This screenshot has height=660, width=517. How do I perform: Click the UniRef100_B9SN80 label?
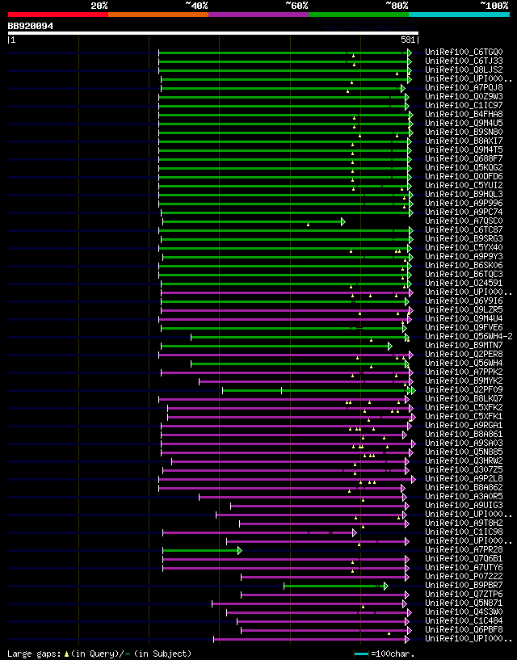click(464, 132)
